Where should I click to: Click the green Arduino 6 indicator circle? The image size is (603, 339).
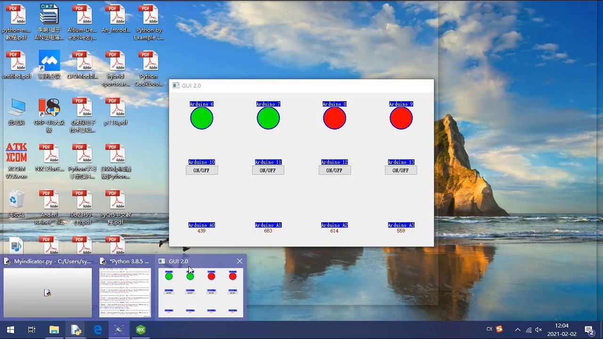click(x=202, y=118)
